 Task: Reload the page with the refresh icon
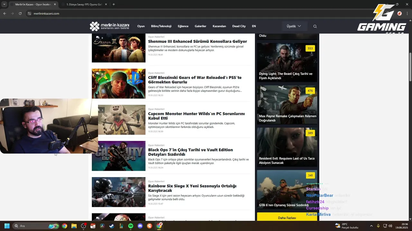[20, 13]
